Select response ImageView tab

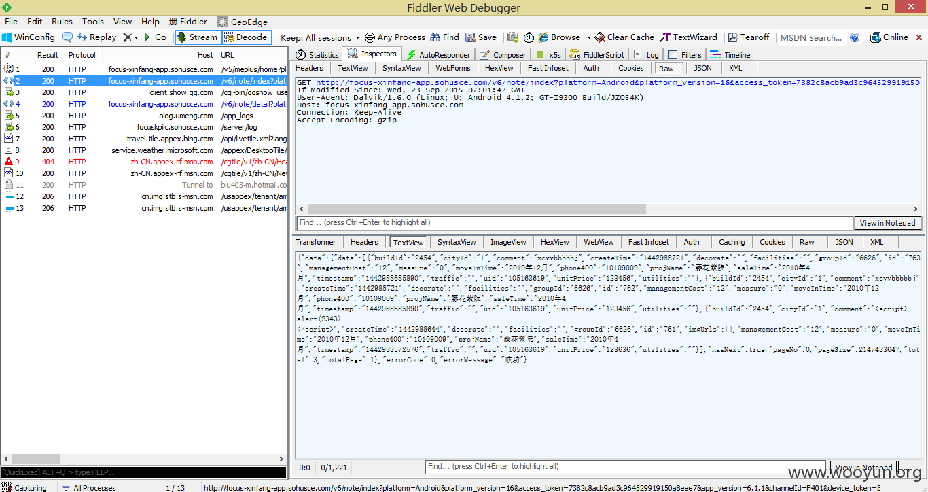(x=508, y=242)
